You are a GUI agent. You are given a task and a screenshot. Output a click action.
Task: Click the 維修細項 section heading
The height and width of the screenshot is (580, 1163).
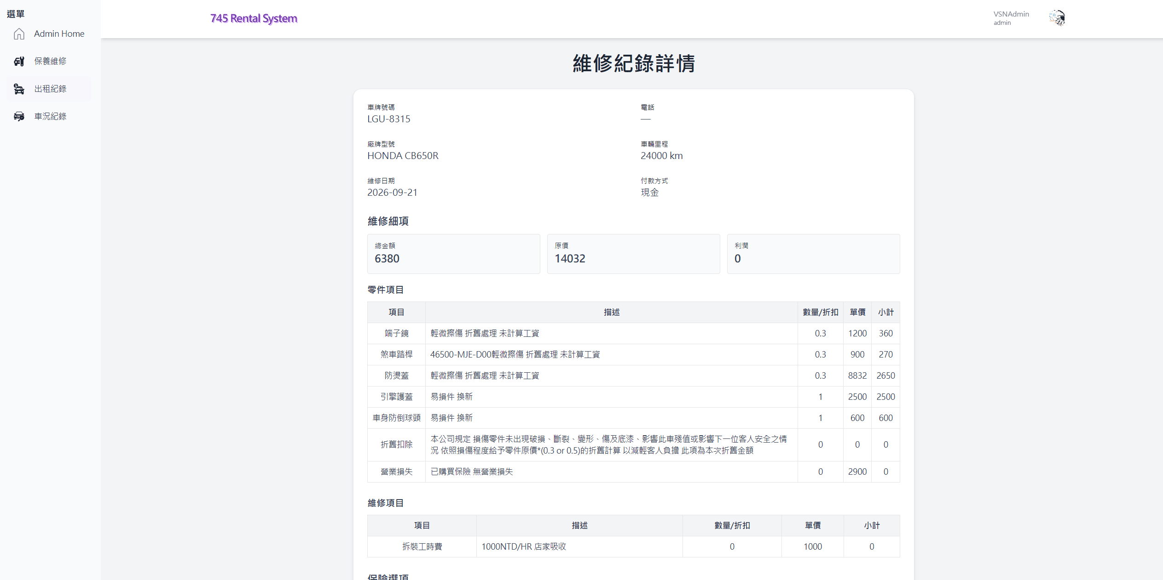click(388, 222)
